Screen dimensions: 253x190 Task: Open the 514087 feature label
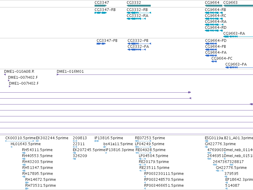232,186
